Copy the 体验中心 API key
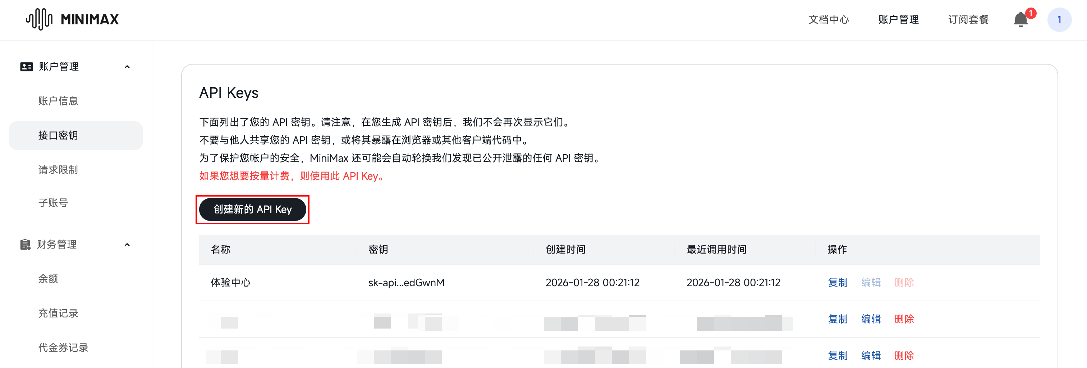The width and height of the screenshot is (1087, 368). [x=838, y=283]
